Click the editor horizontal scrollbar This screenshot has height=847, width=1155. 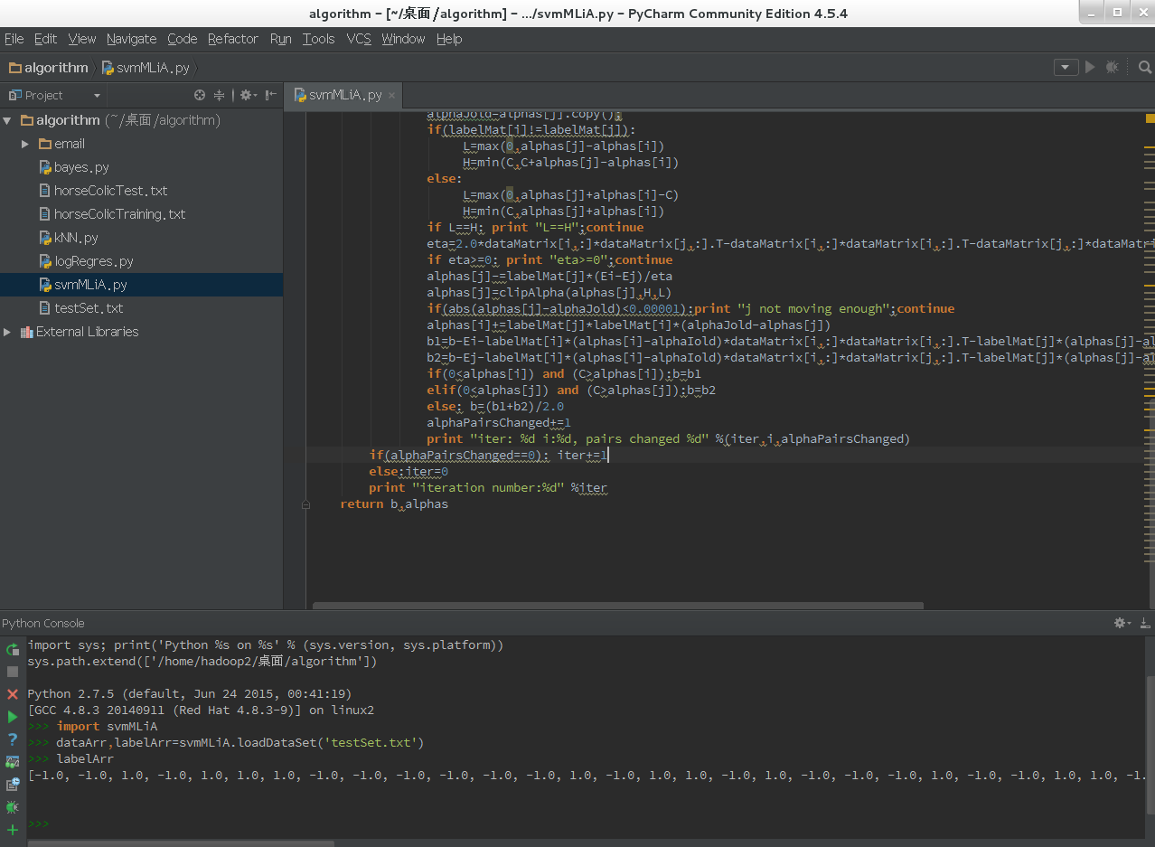(x=618, y=606)
